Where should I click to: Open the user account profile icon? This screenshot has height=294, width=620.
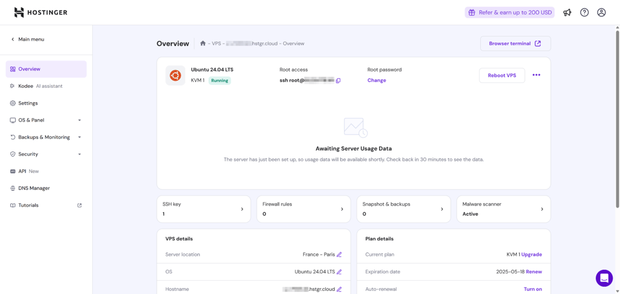(x=601, y=13)
